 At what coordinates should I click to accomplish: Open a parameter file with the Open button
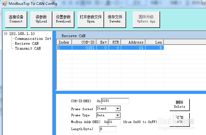pos(91,19)
